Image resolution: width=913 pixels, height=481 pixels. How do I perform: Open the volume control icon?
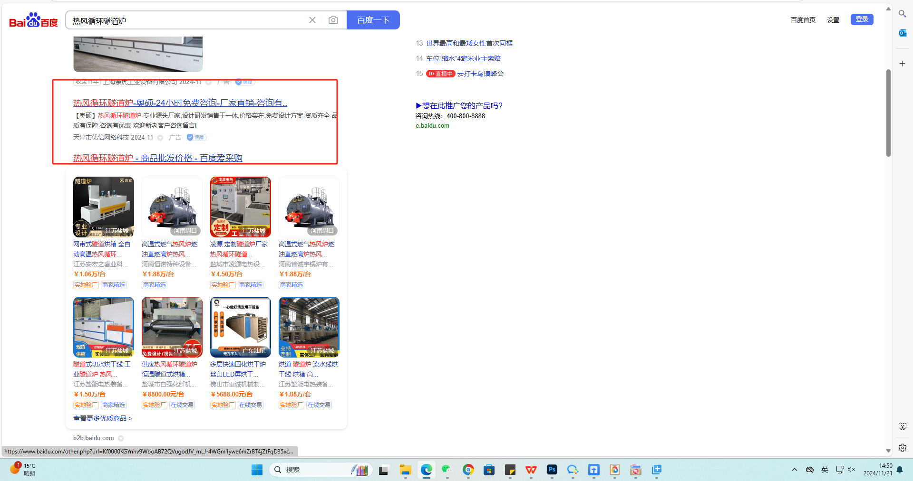pyautogui.click(x=851, y=470)
